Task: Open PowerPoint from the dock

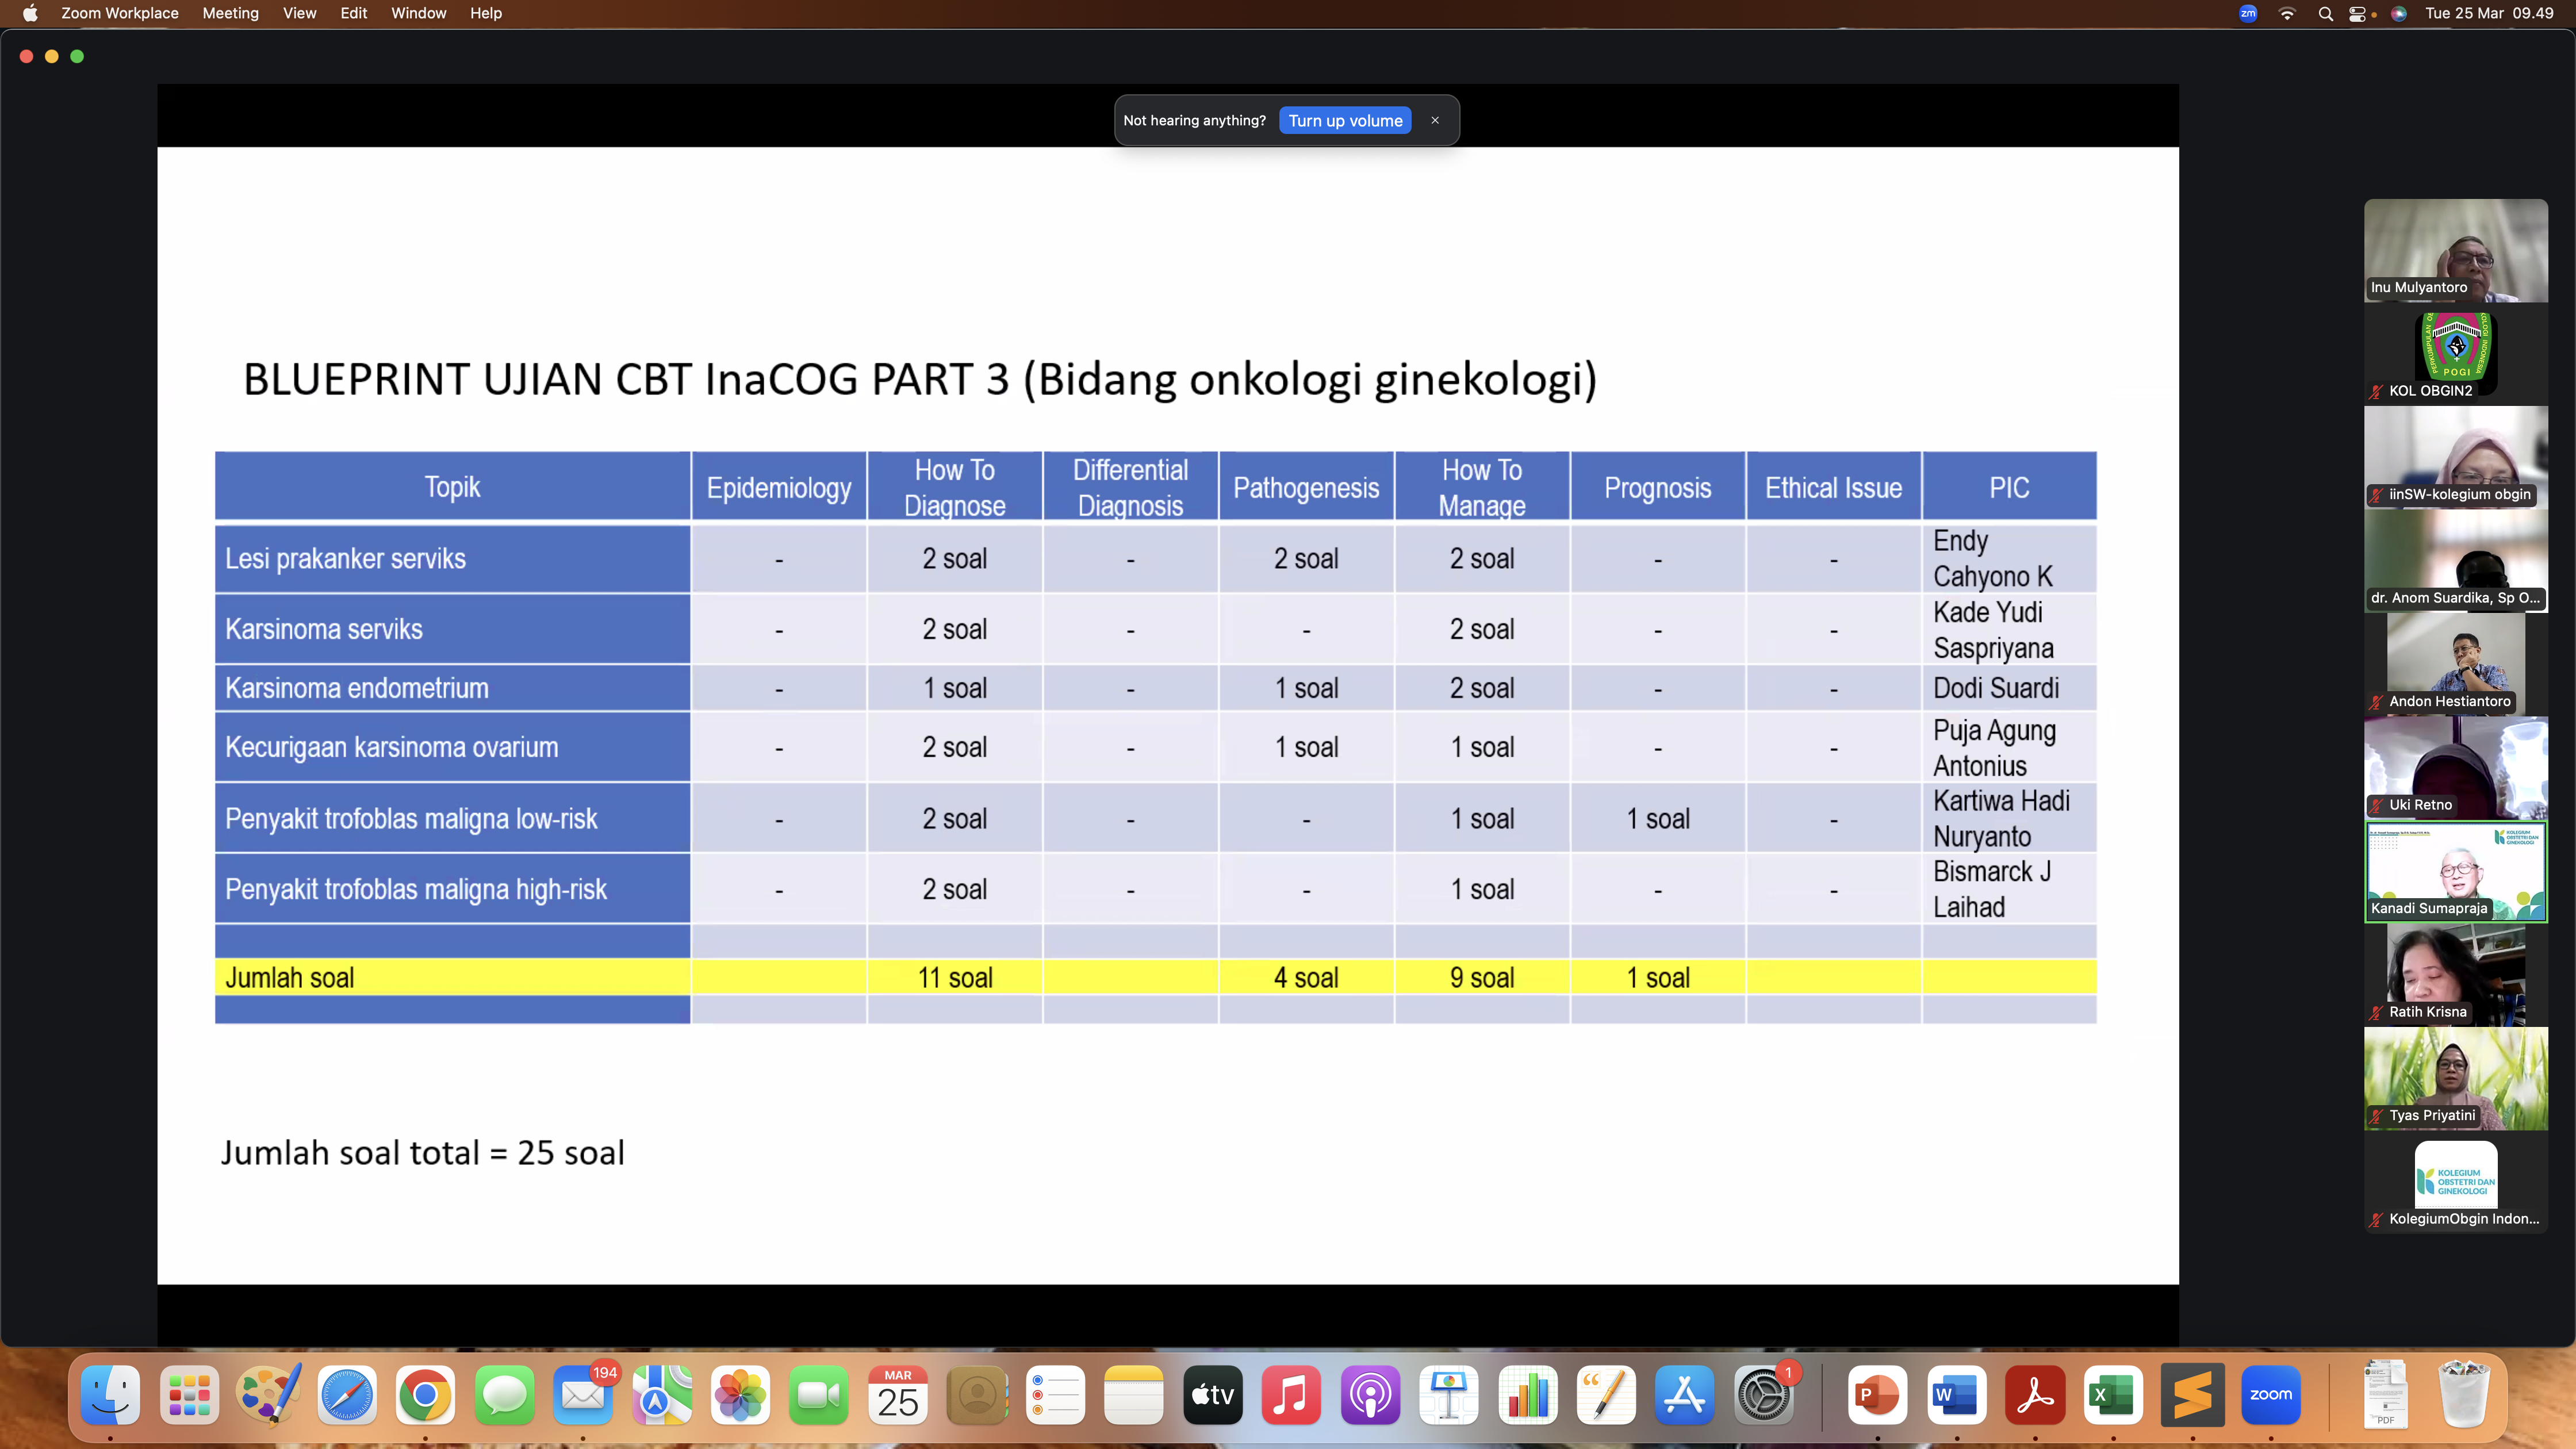Action: 1877,1394
